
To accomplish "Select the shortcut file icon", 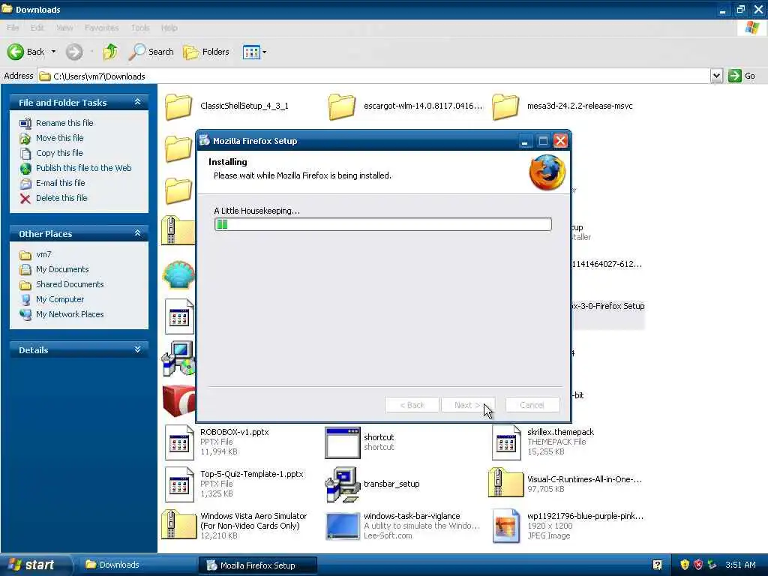I will pyautogui.click(x=342, y=442).
